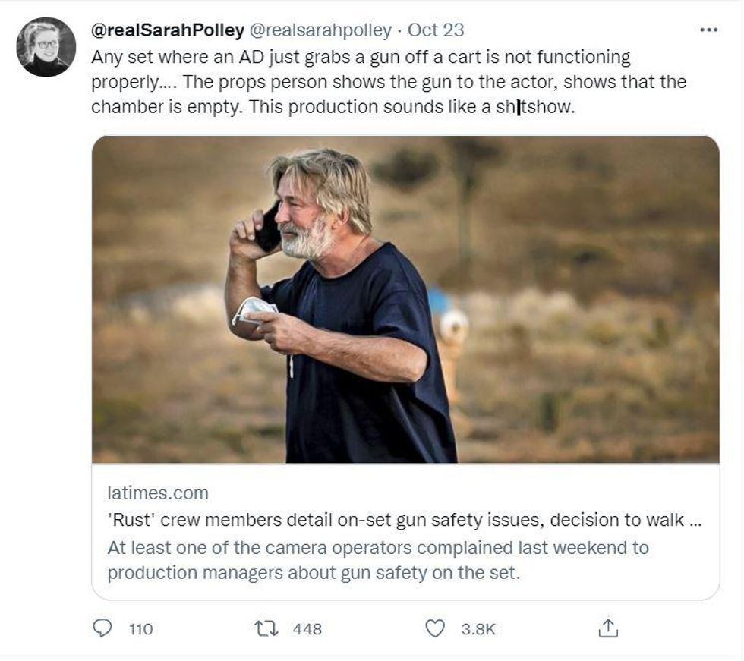
Task: Click the reply count 110
Action: coord(141,629)
